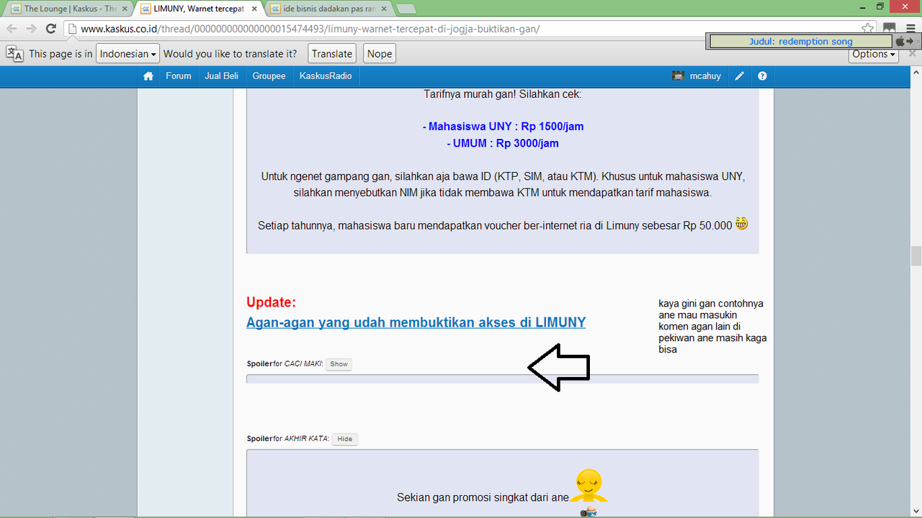Close The Lounge Kaskus tab
922x518 pixels.
coord(124,9)
